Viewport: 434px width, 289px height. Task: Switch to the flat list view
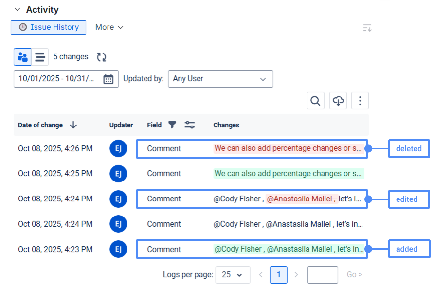tap(40, 57)
